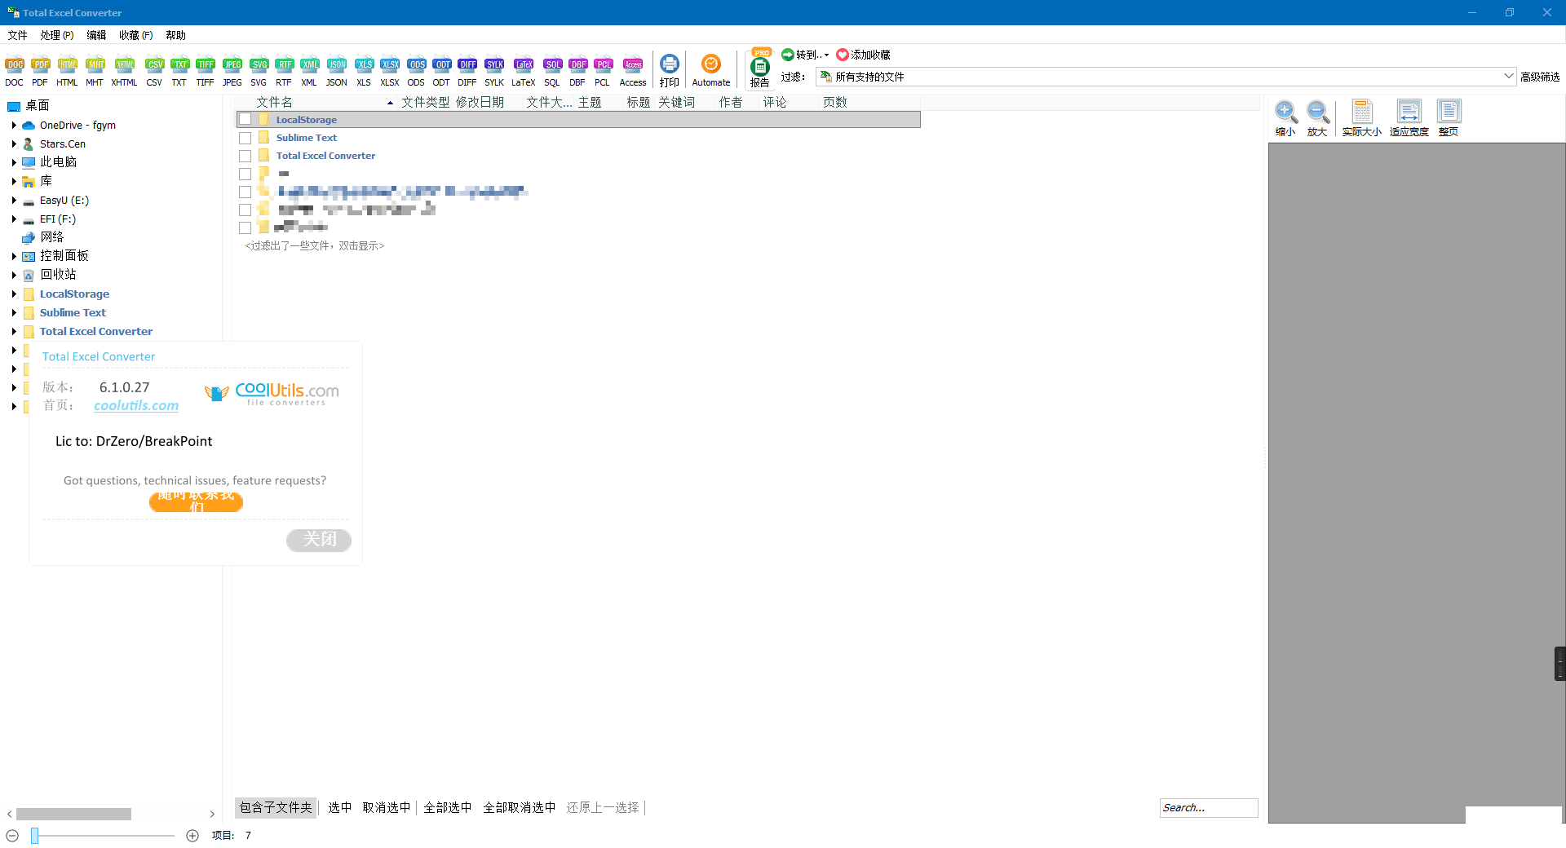Select the XLS conversion icon
Screen dimensions: 1566x848
click(x=364, y=71)
